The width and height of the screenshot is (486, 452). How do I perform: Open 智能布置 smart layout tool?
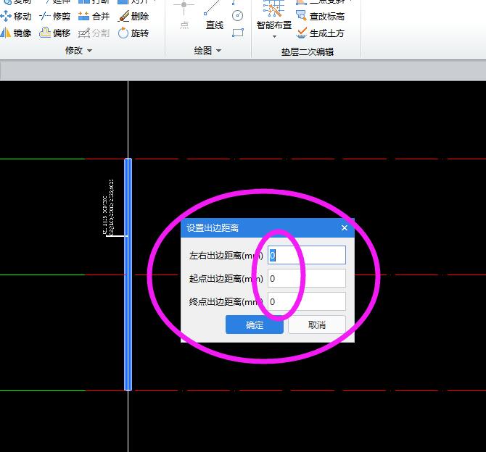click(x=274, y=15)
